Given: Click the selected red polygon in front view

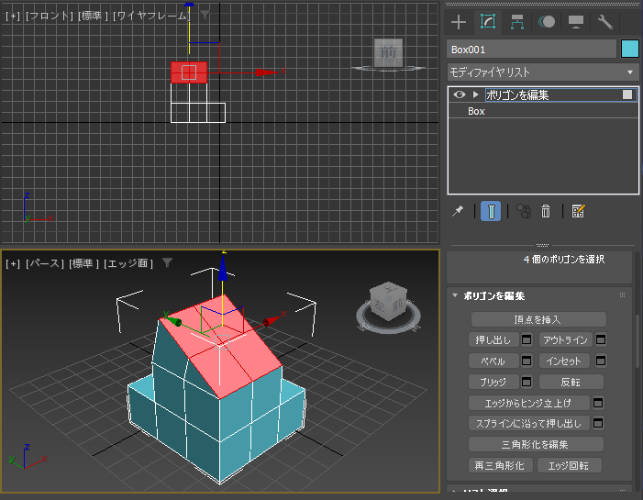Looking at the screenshot, I should pos(189,72).
